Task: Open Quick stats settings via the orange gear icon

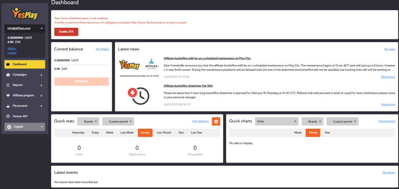Action: 216,121
